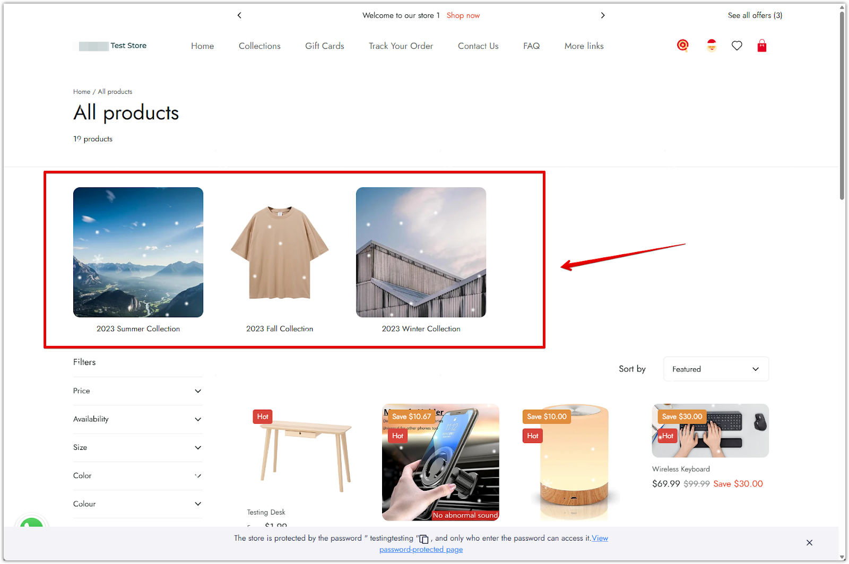Click the Hot badge on Testing Desk
Screen dimensions: 849x564
(263, 417)
